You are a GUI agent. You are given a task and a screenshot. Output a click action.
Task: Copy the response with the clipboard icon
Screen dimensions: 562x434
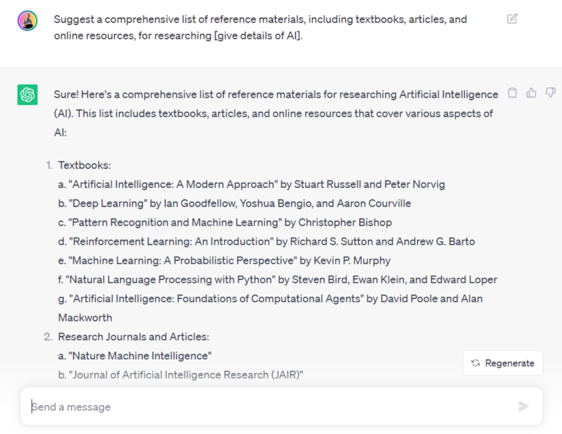click(512, 93)
